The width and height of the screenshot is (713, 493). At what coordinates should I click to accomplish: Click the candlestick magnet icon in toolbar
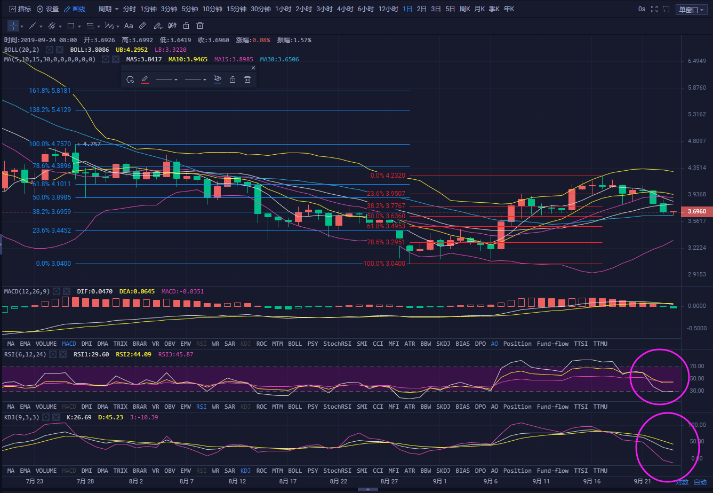pos(172,26)
